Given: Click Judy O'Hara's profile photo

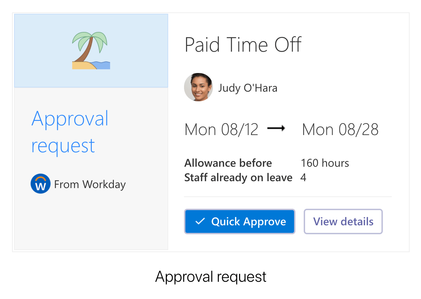Looking at the screenshot, I should coord(198,87).
